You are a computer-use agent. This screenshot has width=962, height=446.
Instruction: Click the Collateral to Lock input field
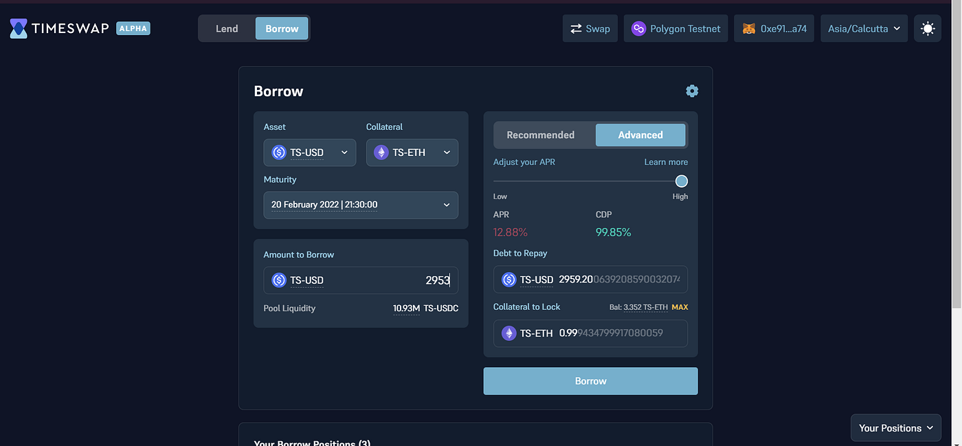pyautogui.click(x=590, y=333)
